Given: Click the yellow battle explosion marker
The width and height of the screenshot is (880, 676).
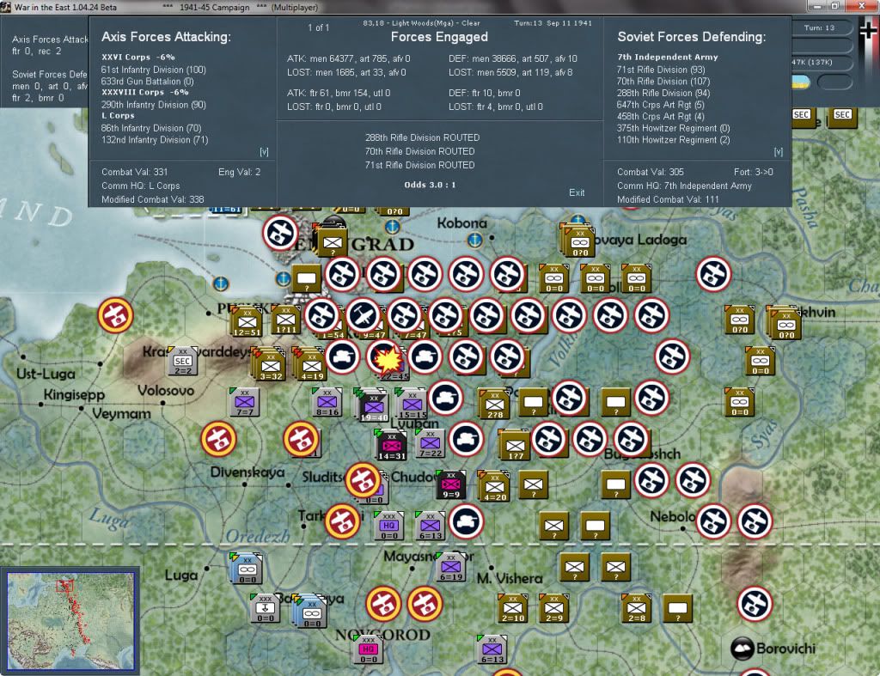Looking at the screenshot, I should tap(388, 360).
